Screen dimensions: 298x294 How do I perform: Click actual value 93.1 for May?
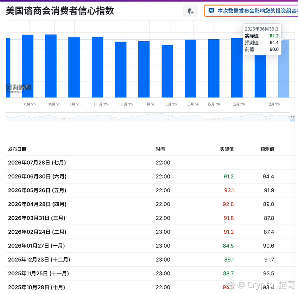pyautogui.click(x=229, y=190)
